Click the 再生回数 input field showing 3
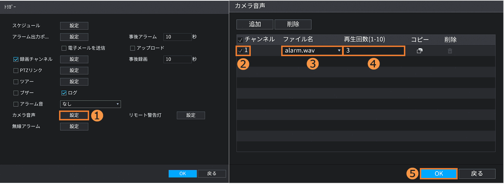This screenshot has height=191, width=504. click(x=374, y=51)
